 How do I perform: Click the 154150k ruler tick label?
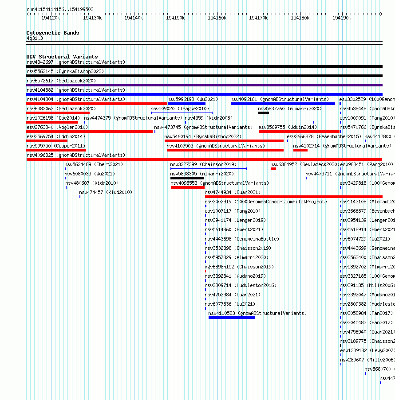point(175,18)
